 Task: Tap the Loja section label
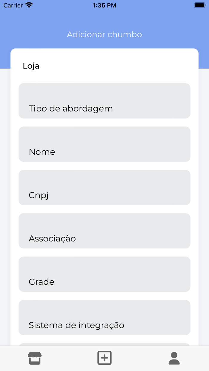tap(31, 66)
